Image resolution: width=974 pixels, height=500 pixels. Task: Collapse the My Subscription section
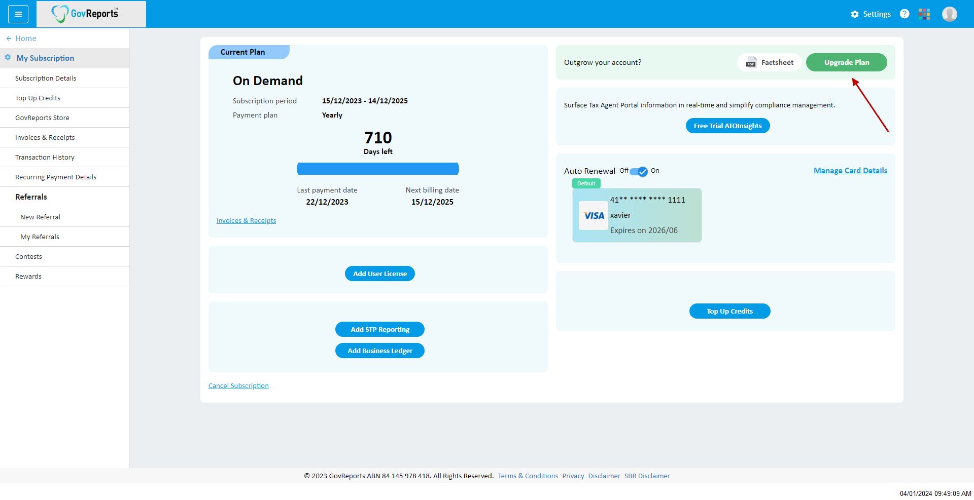[x=45, y=58]
